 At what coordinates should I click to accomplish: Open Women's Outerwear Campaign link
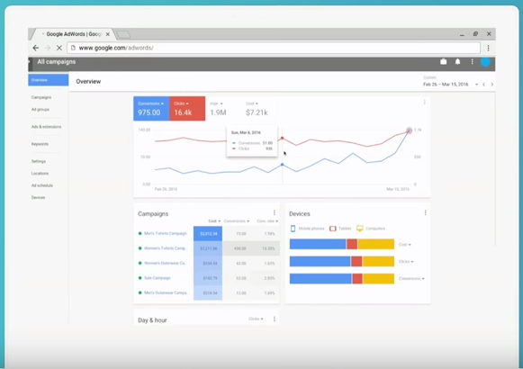click(165, 263)
